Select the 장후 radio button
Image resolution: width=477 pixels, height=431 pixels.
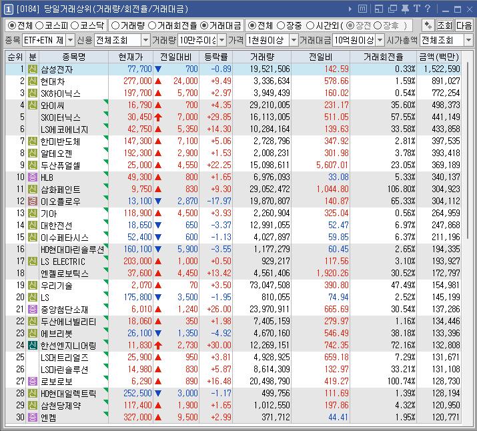tap(378, 25)
